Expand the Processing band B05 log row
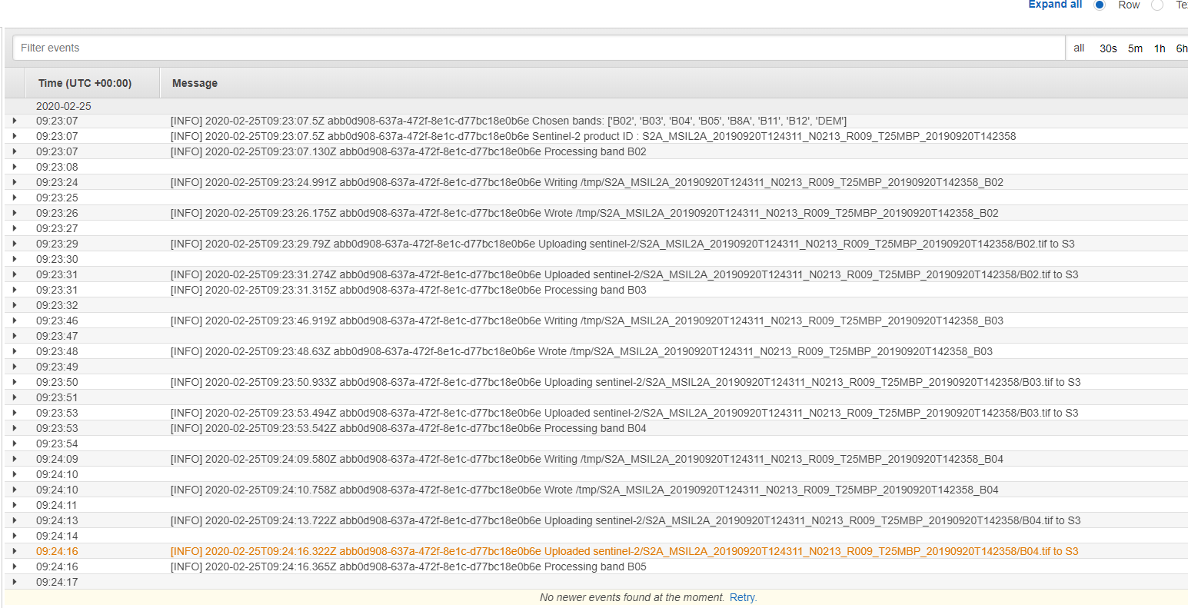This screenshot has height=608, width=1188. 15,566
